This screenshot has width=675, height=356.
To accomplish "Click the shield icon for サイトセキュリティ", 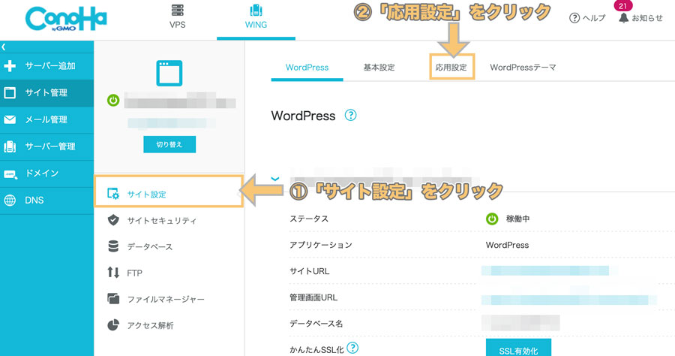I will point(113,220).
